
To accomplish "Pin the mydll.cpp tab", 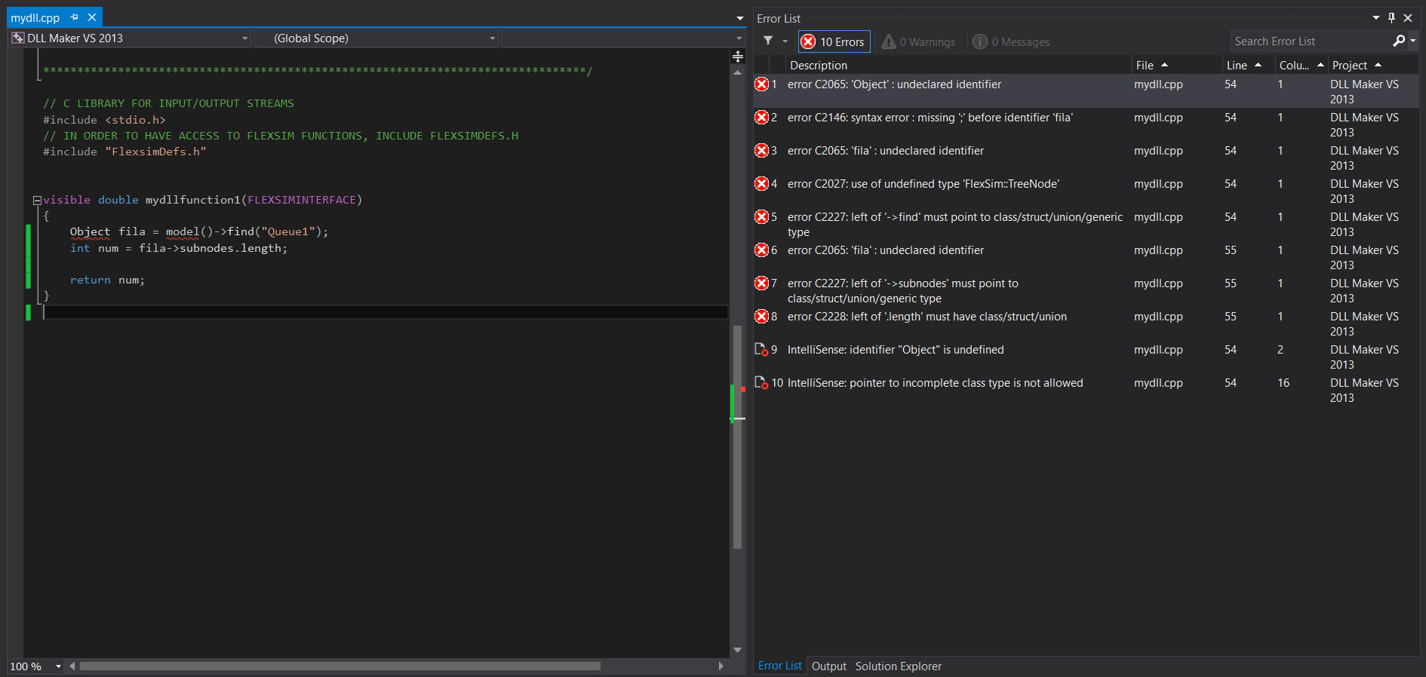I will (x=74, y=17).
